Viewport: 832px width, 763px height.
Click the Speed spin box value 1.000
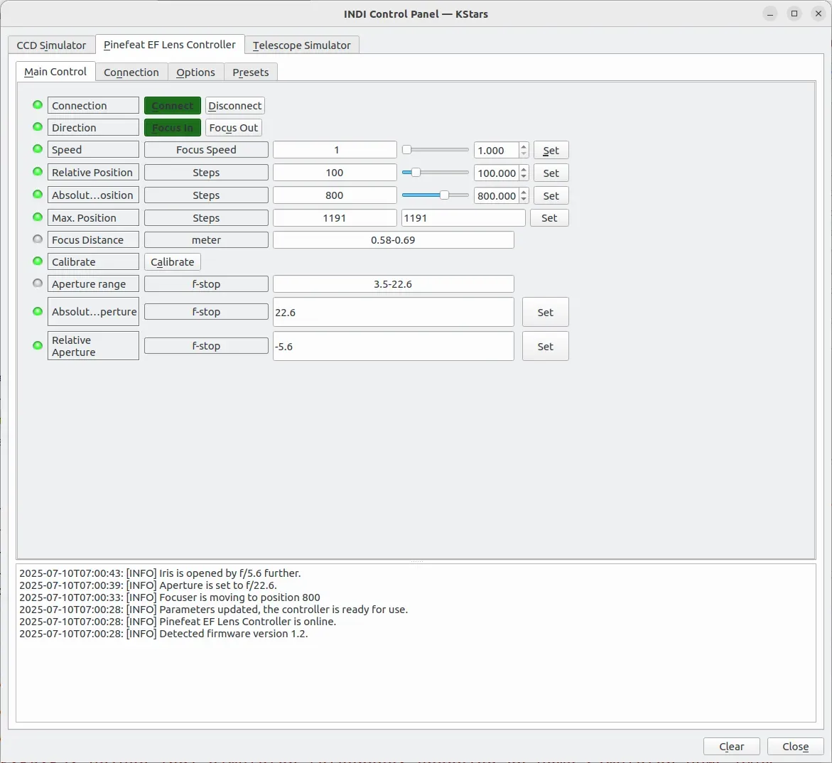coord(496,151)
